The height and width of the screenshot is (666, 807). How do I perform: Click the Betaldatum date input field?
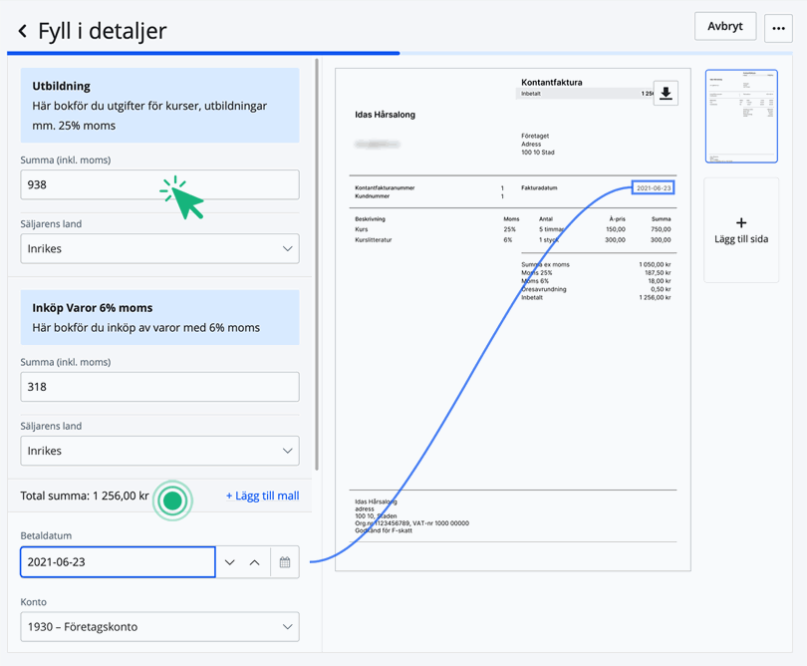[x=118, y=562]
